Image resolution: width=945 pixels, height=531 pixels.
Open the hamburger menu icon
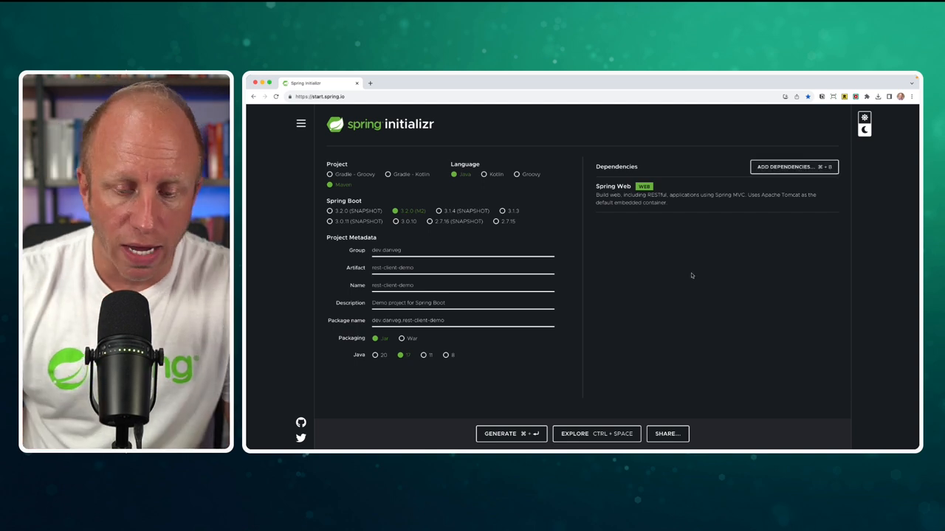click(301, 124)
